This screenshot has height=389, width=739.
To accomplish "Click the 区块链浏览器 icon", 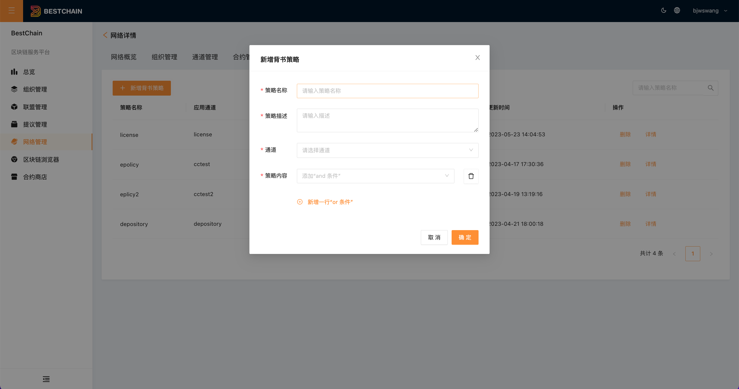I will point(14,159).
